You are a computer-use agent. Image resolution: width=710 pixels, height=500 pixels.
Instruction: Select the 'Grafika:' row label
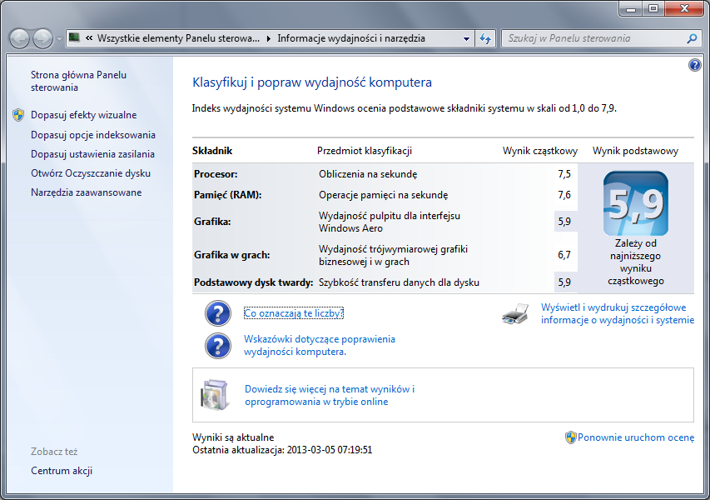point(212,222)
